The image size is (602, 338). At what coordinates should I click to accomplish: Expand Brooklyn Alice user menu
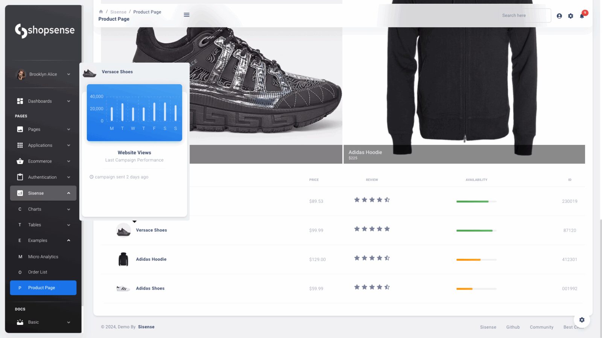pos(68,74)
